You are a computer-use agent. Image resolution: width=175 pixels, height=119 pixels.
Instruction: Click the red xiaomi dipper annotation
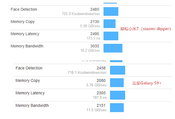coord(145,29)
